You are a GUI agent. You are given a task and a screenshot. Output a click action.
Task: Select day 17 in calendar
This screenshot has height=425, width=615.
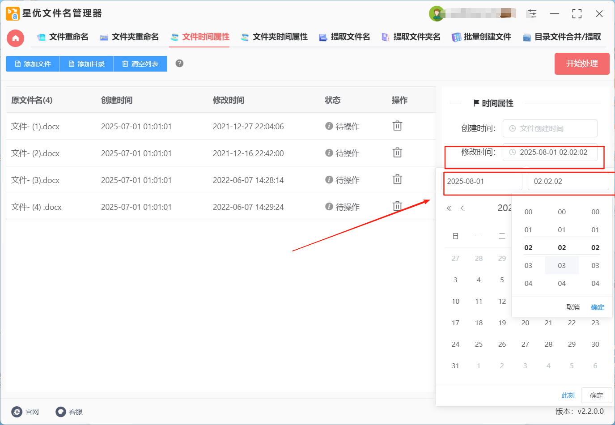tap(455, 323)
